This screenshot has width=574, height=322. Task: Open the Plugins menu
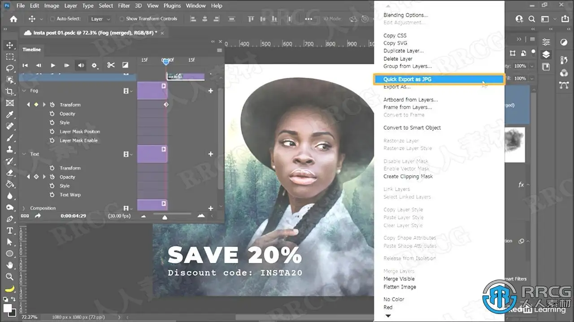tap(171, 6)
